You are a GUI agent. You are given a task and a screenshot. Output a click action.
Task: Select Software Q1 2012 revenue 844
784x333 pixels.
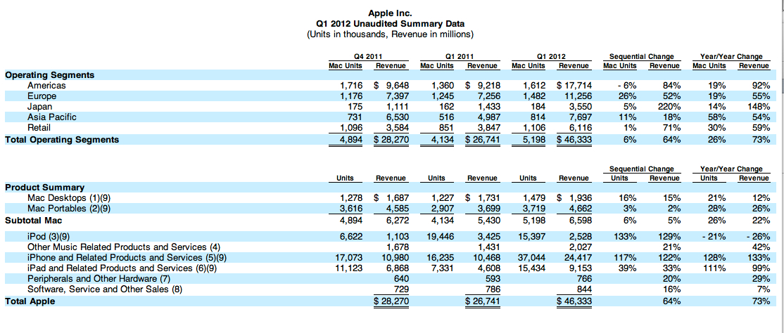585,289
